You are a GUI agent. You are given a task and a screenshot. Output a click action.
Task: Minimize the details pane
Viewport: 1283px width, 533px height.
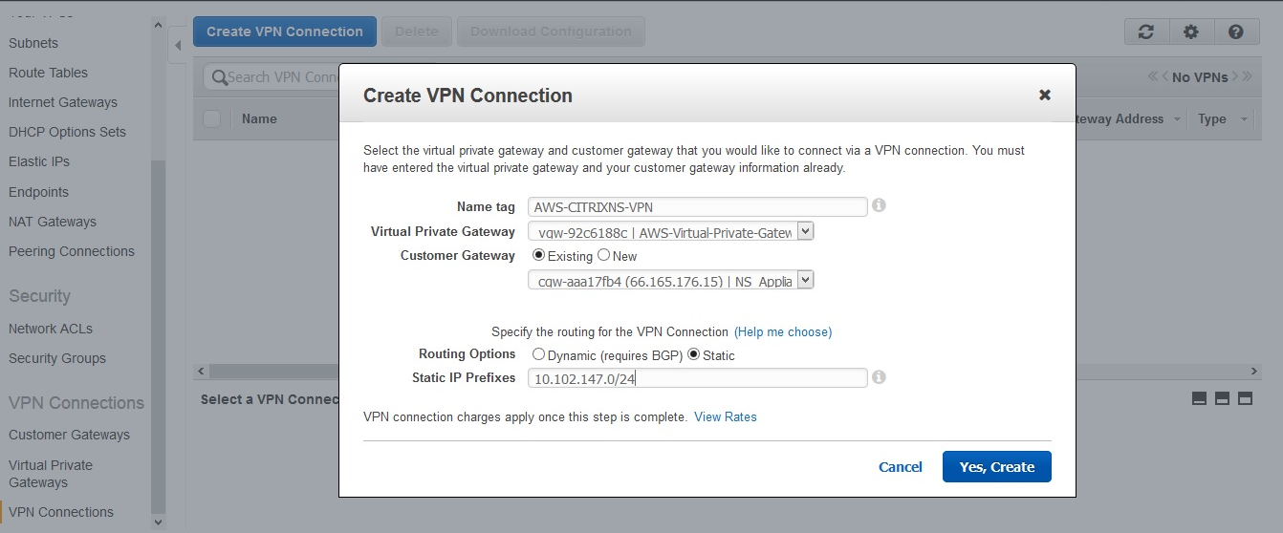click(1199, 399)
